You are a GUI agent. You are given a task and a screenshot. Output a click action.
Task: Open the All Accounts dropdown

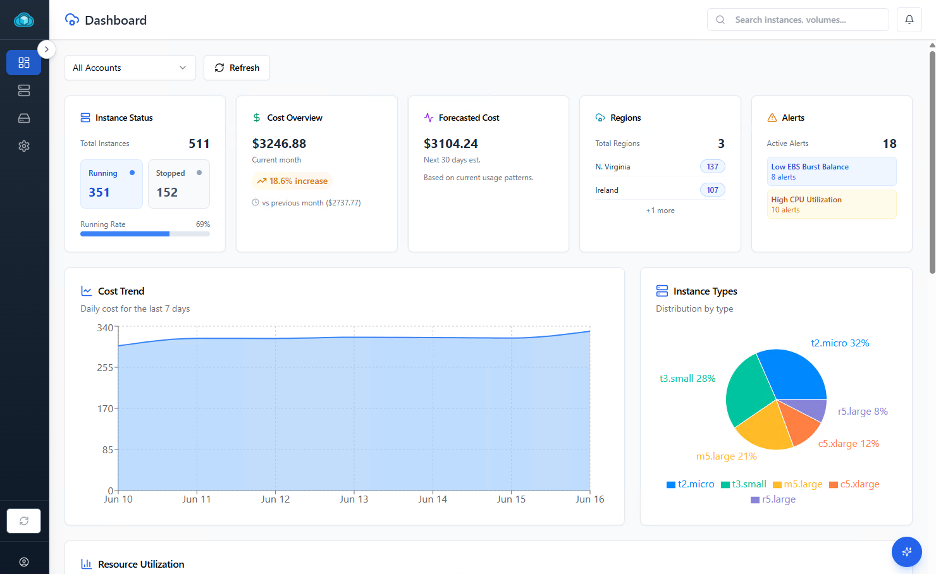(130, 68)
